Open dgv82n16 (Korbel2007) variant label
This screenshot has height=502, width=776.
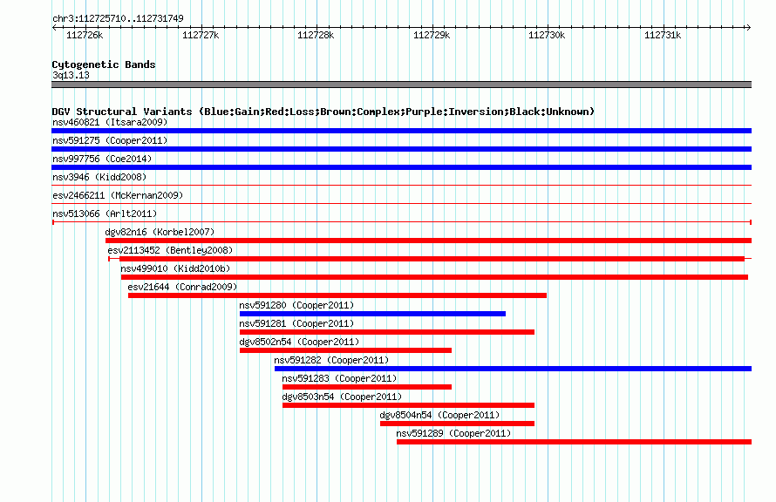click(160, 232)
